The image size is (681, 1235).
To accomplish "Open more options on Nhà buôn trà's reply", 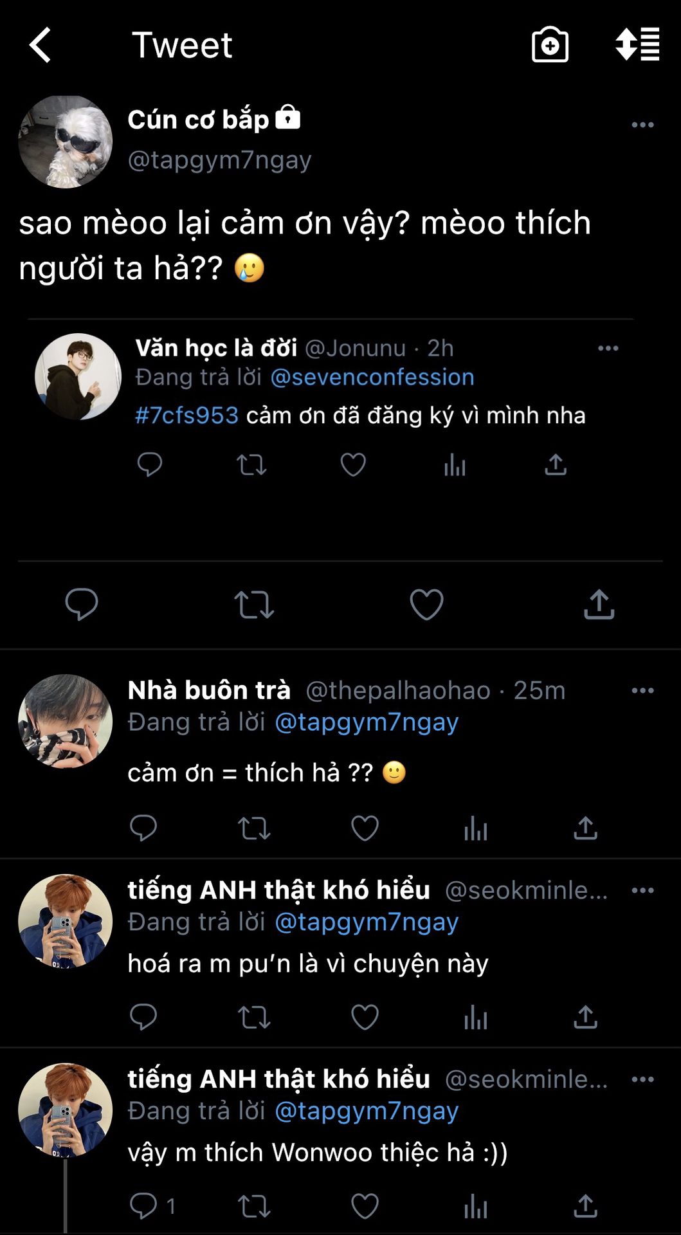I will point(642,690).
